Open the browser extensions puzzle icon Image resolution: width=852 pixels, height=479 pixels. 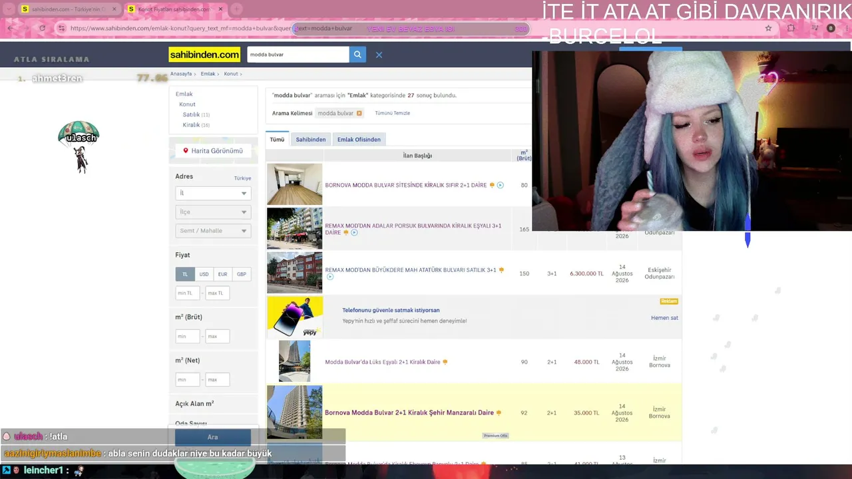point(791,29)
